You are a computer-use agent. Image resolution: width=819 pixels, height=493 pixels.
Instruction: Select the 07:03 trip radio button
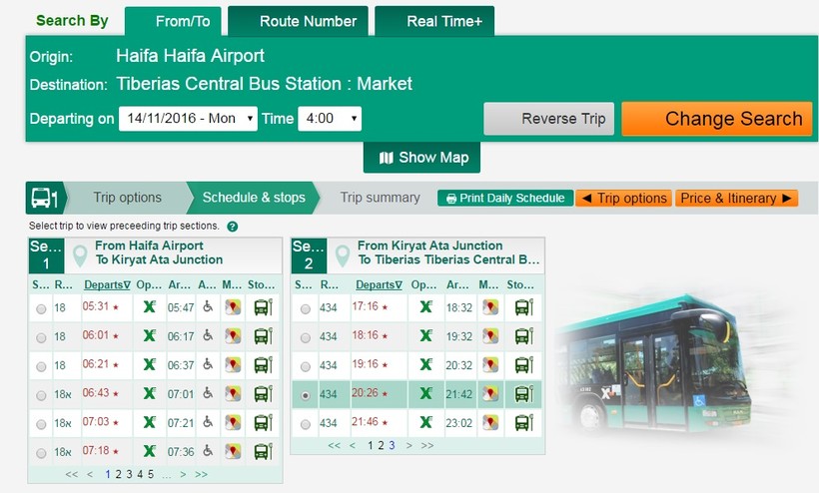(41, 424)
